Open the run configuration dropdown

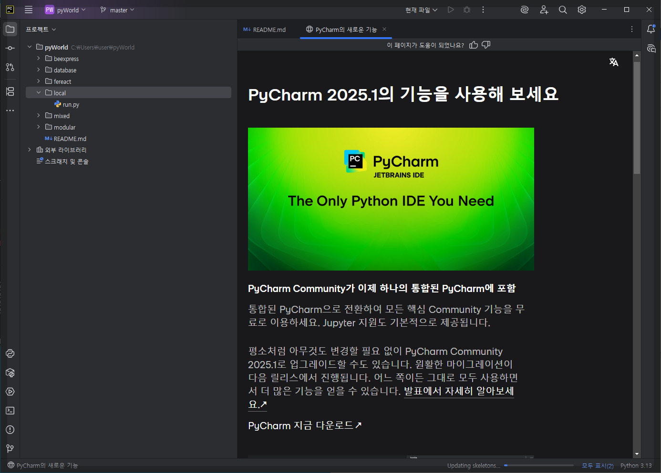point(421,10)
